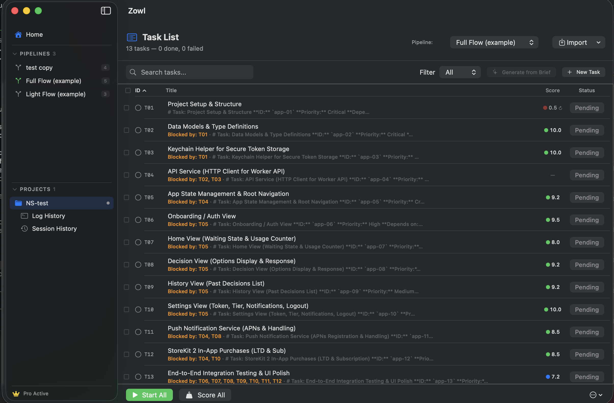This screenshot has height=403, width=614.
Task: Click the crown icon next to Pro Active
Action: (x=16, y=394)
